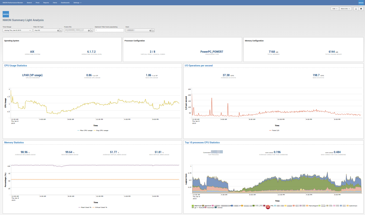Click the red no-entry legend icon

[268, 207]
